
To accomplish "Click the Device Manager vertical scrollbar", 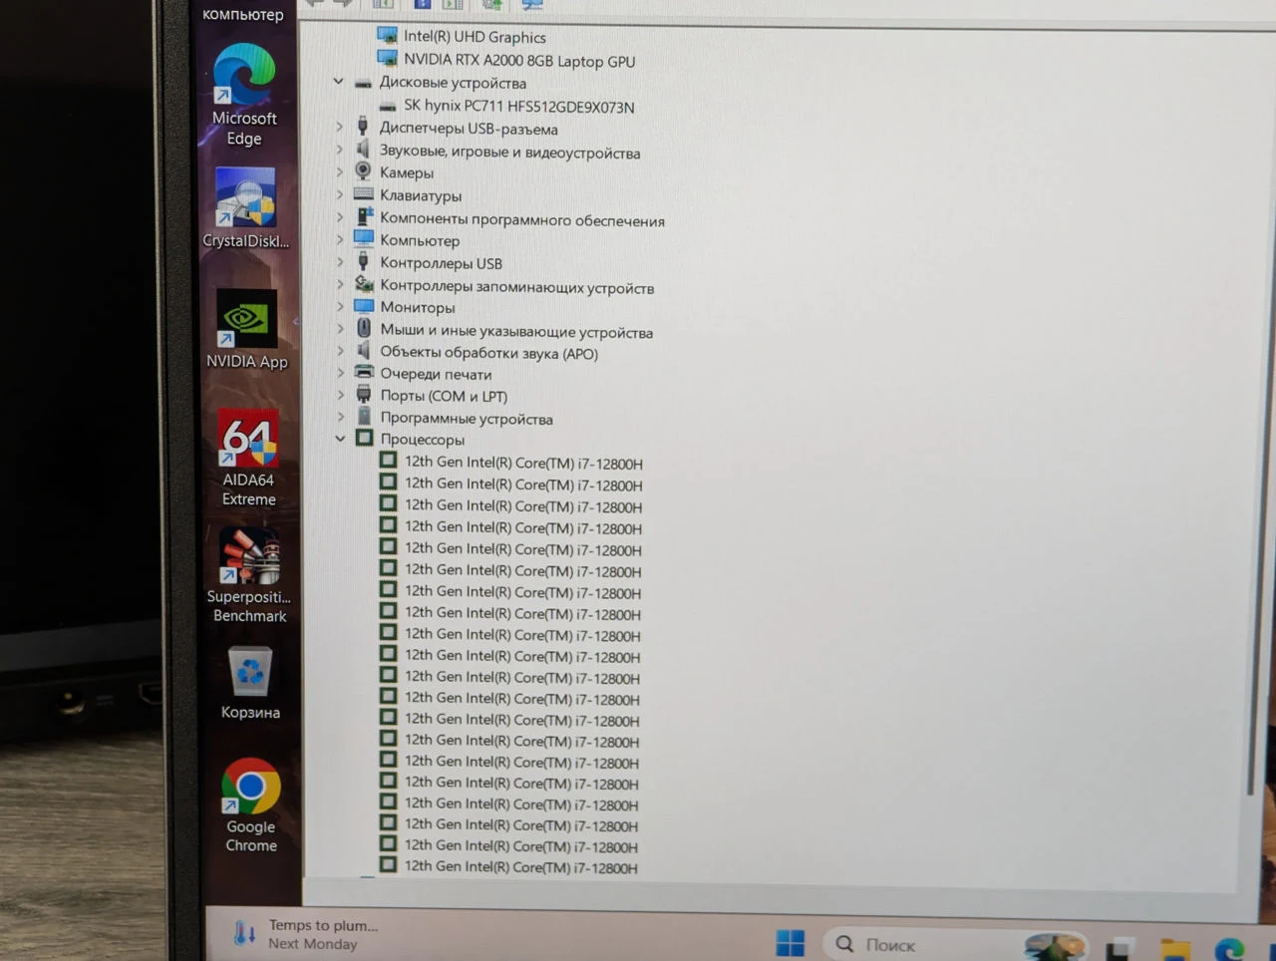I will (1251, 419).
